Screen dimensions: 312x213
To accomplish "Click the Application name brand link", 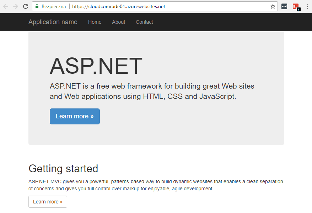I will 53,22.
